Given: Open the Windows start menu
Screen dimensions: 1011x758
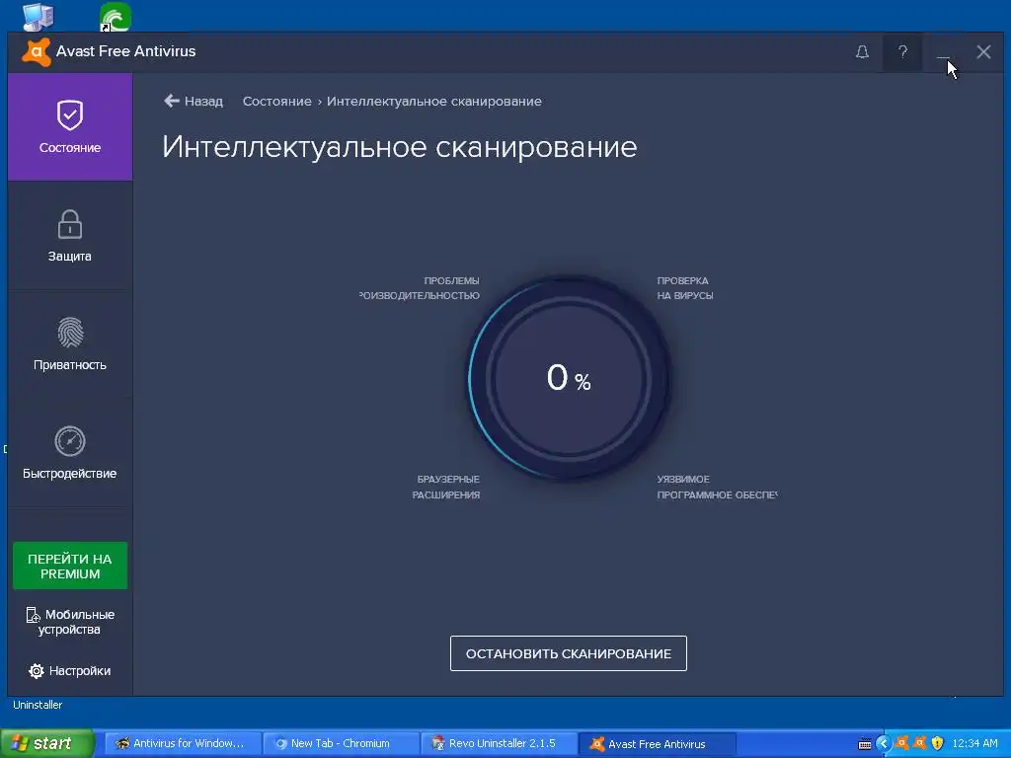Looking at the screenshot, I should tap(47, 744).
